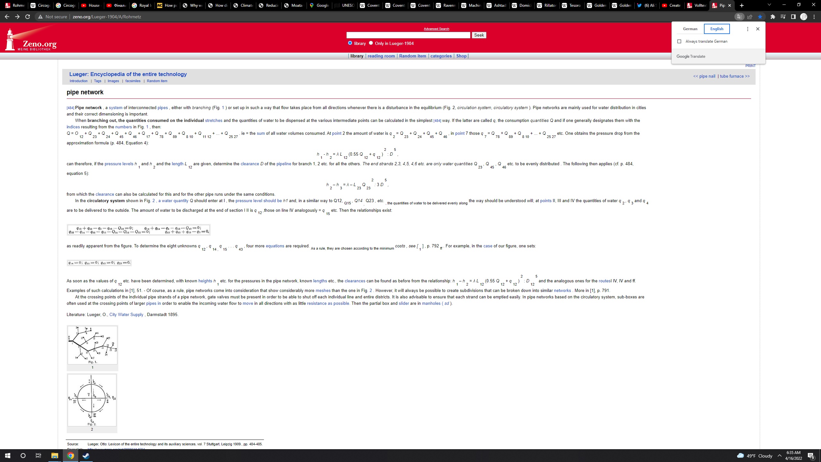Open Steam from the taskbar

tap(86, 456)
